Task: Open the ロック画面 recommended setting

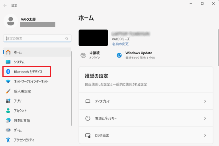Action: point(146,135)
